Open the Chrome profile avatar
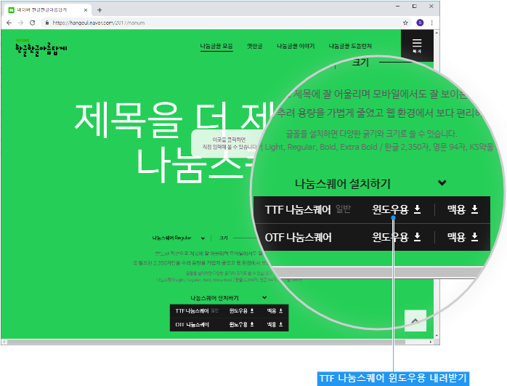This screenshot has width=507, height=386. 420,23
